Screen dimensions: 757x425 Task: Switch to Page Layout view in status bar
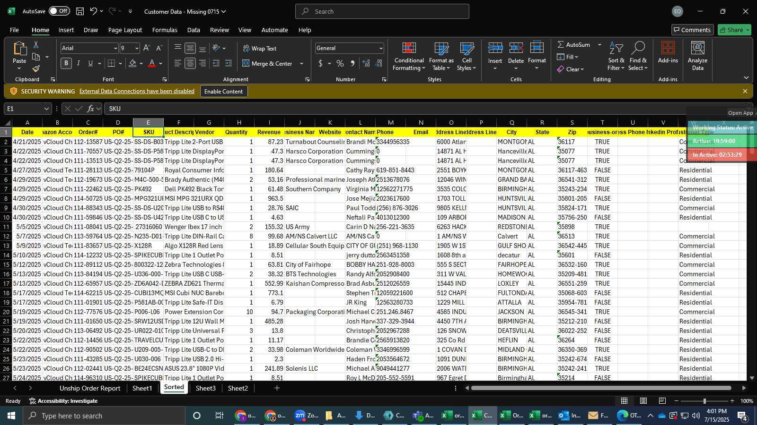coord(643,401)
